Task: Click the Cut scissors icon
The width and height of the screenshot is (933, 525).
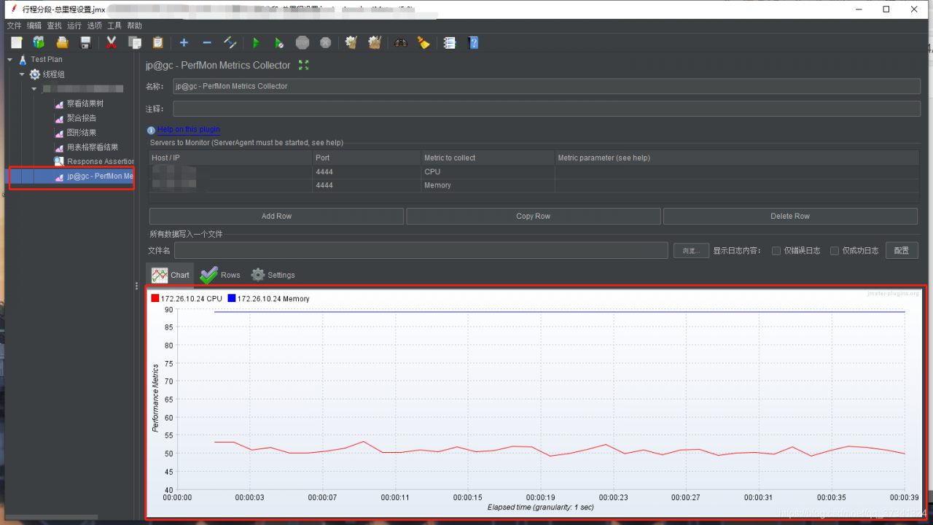Action: click(x=112, y=43)
